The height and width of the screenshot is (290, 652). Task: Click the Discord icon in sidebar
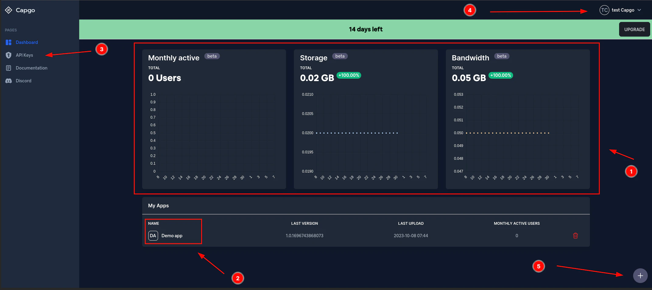(x=9, y=81)
